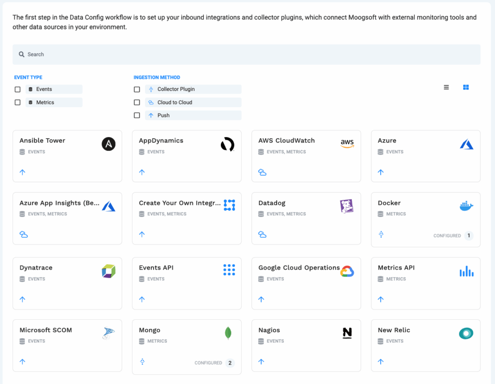495x384 pixels.
Task: Click the Dynatrace cube logo
Action: (108, 271)
